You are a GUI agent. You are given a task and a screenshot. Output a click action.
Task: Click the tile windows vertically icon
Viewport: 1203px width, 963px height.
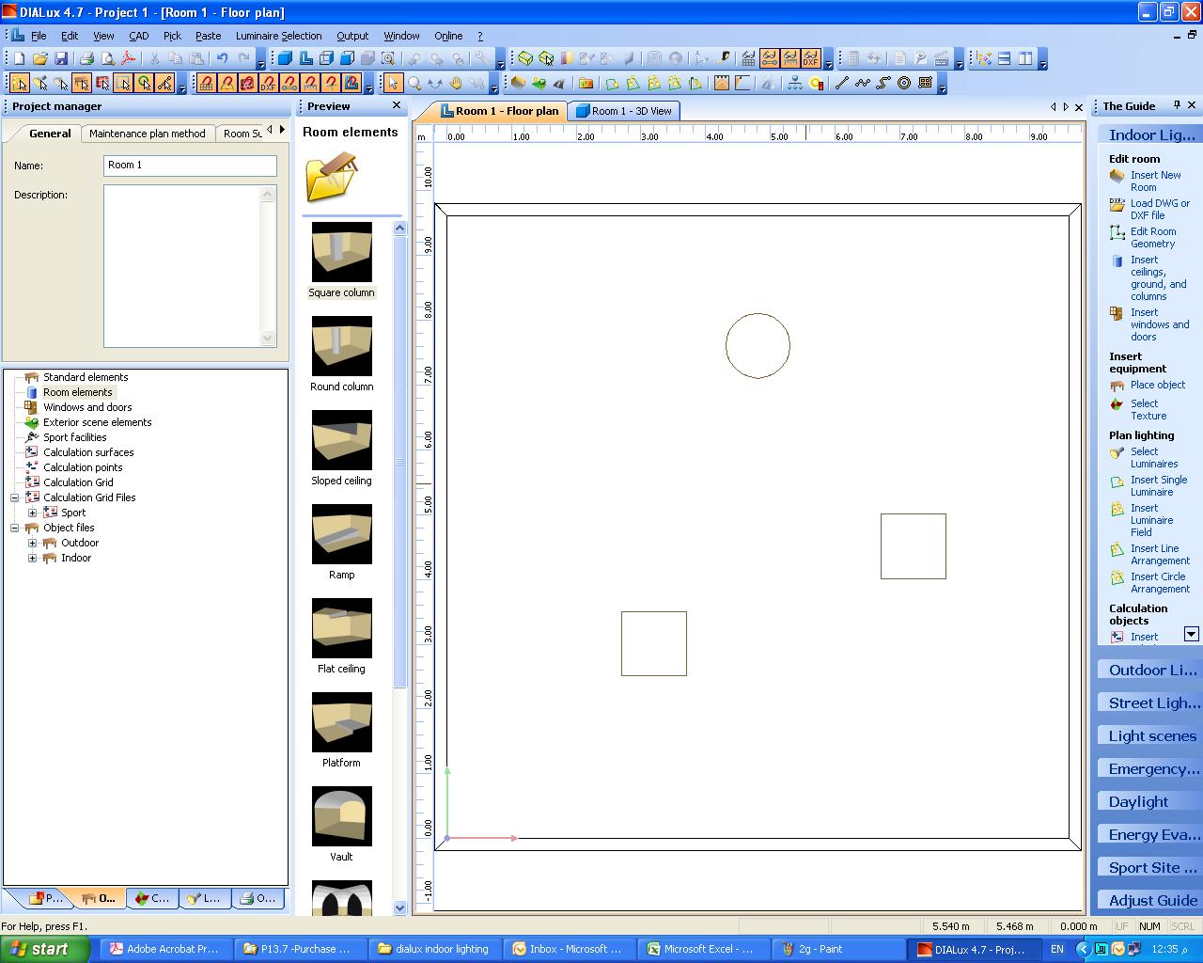coord(1025,58)
